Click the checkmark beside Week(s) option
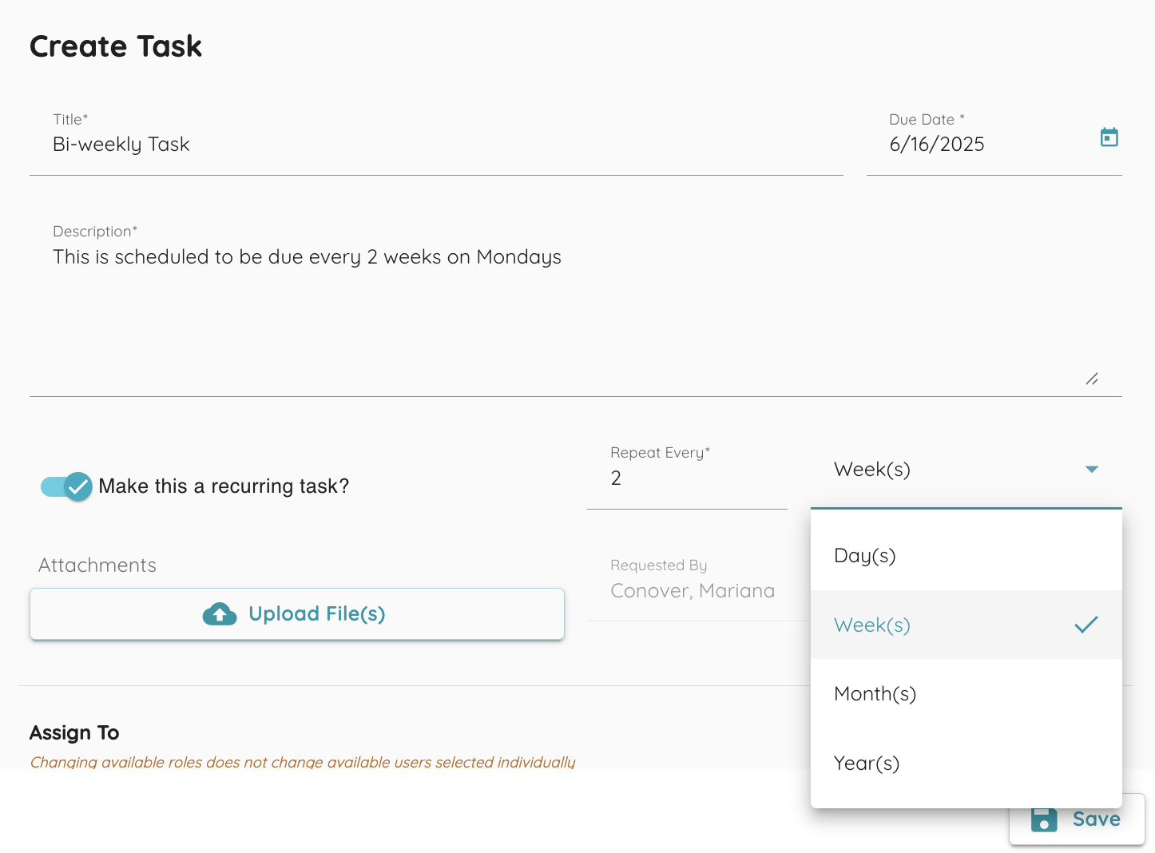 click(1086, 625)
